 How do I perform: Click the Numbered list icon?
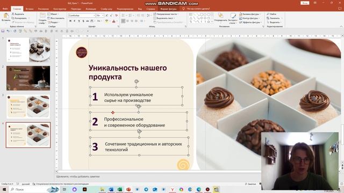point(130,16)
